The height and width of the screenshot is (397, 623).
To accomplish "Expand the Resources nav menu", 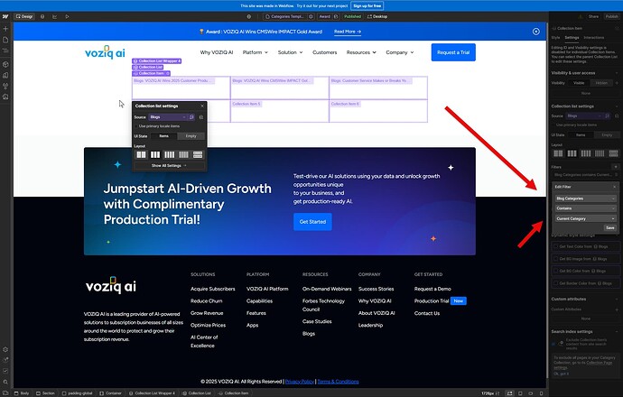I will [361, 52].
